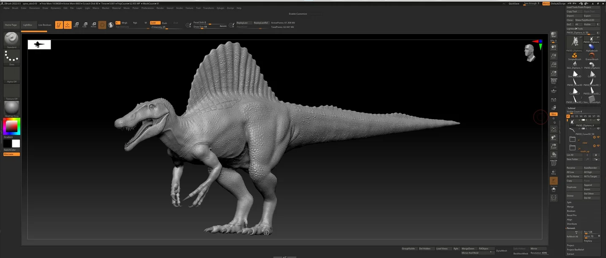Switch to the Rotate transform tool
Screen dimensions: 606x258
click(x=94, y=25)
